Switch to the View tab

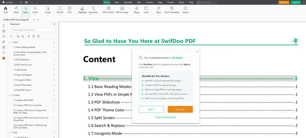point(117,2)
